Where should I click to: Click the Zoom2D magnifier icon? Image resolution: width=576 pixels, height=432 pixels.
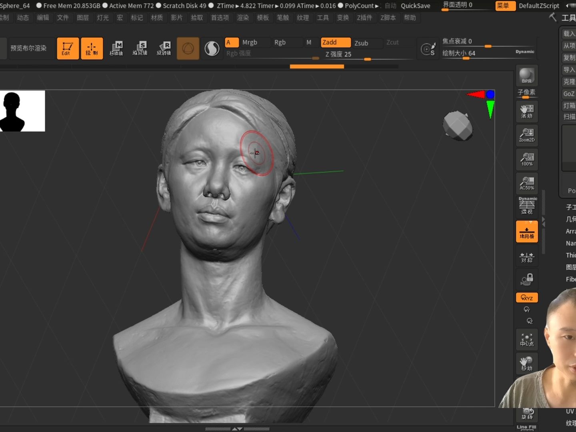pos(527,135)
